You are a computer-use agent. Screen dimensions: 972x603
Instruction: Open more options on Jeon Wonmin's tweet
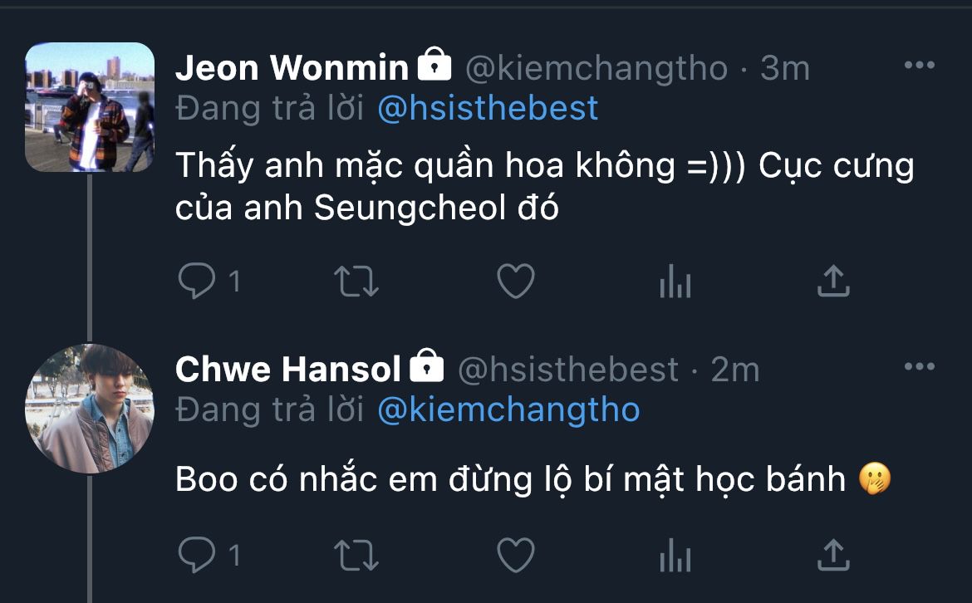919,66
